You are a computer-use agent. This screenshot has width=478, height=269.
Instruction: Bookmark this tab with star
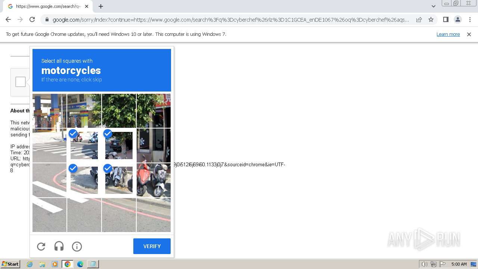(431, 19)
